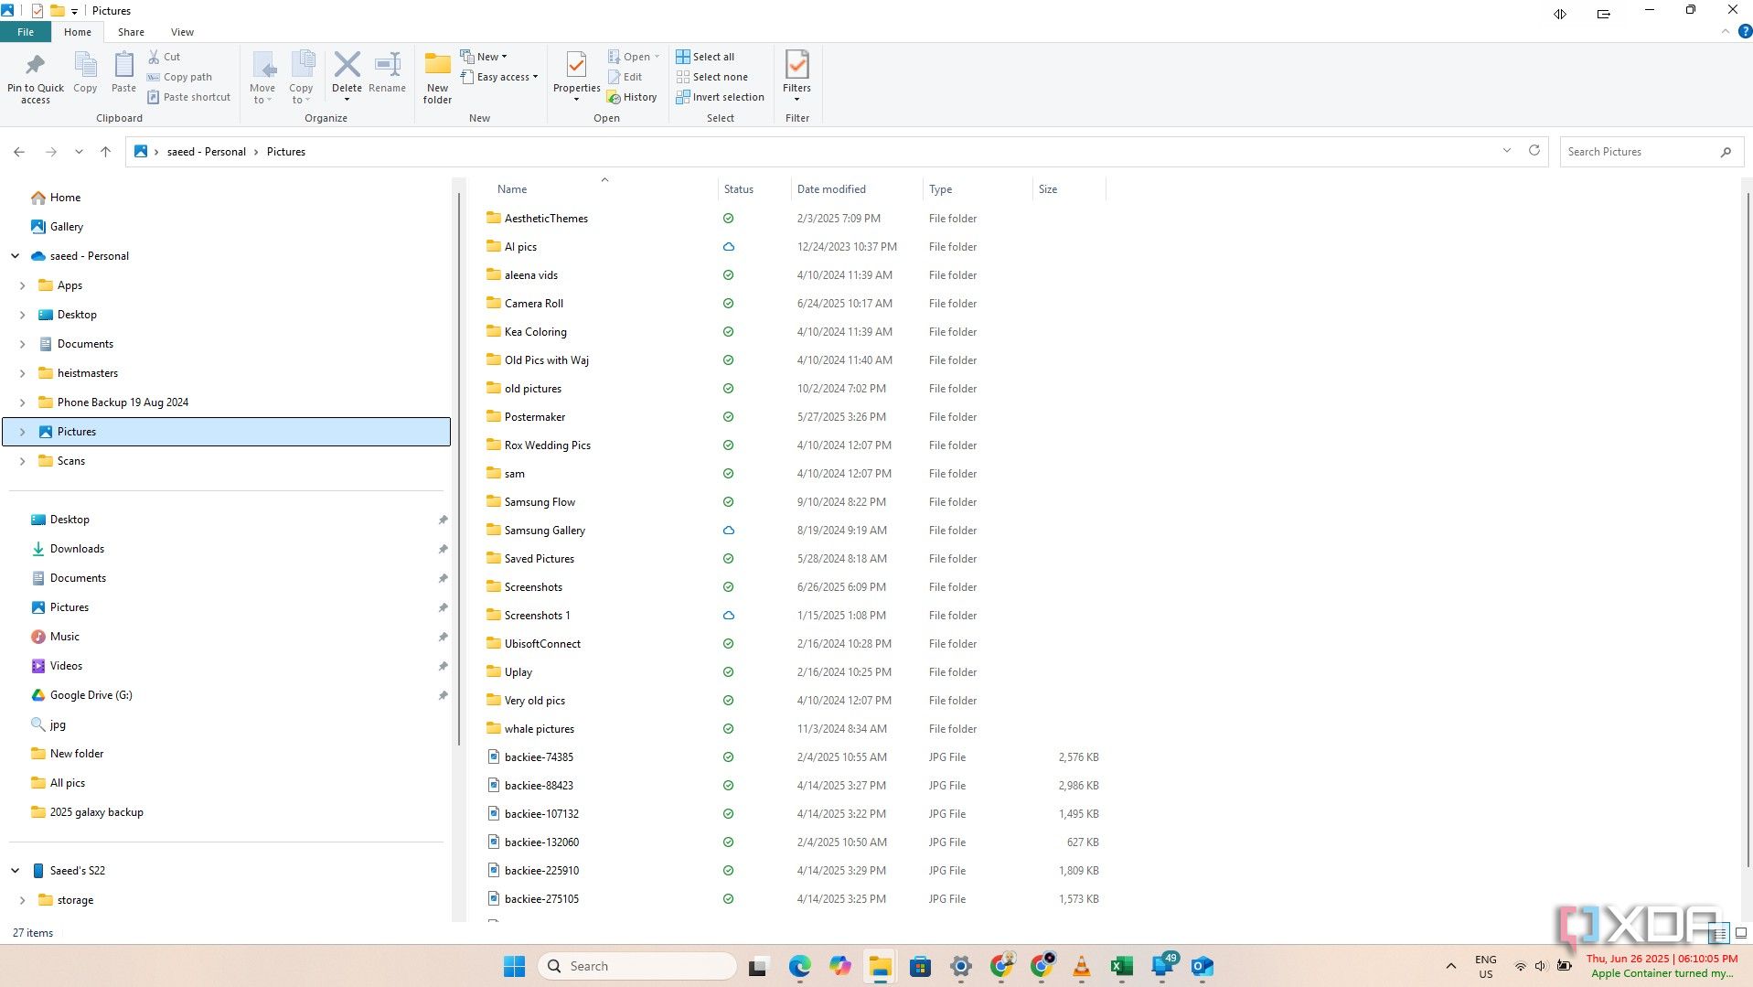Select the Camera Roll folder
The height and width of the screenshot is (987, 1753).
534,304
